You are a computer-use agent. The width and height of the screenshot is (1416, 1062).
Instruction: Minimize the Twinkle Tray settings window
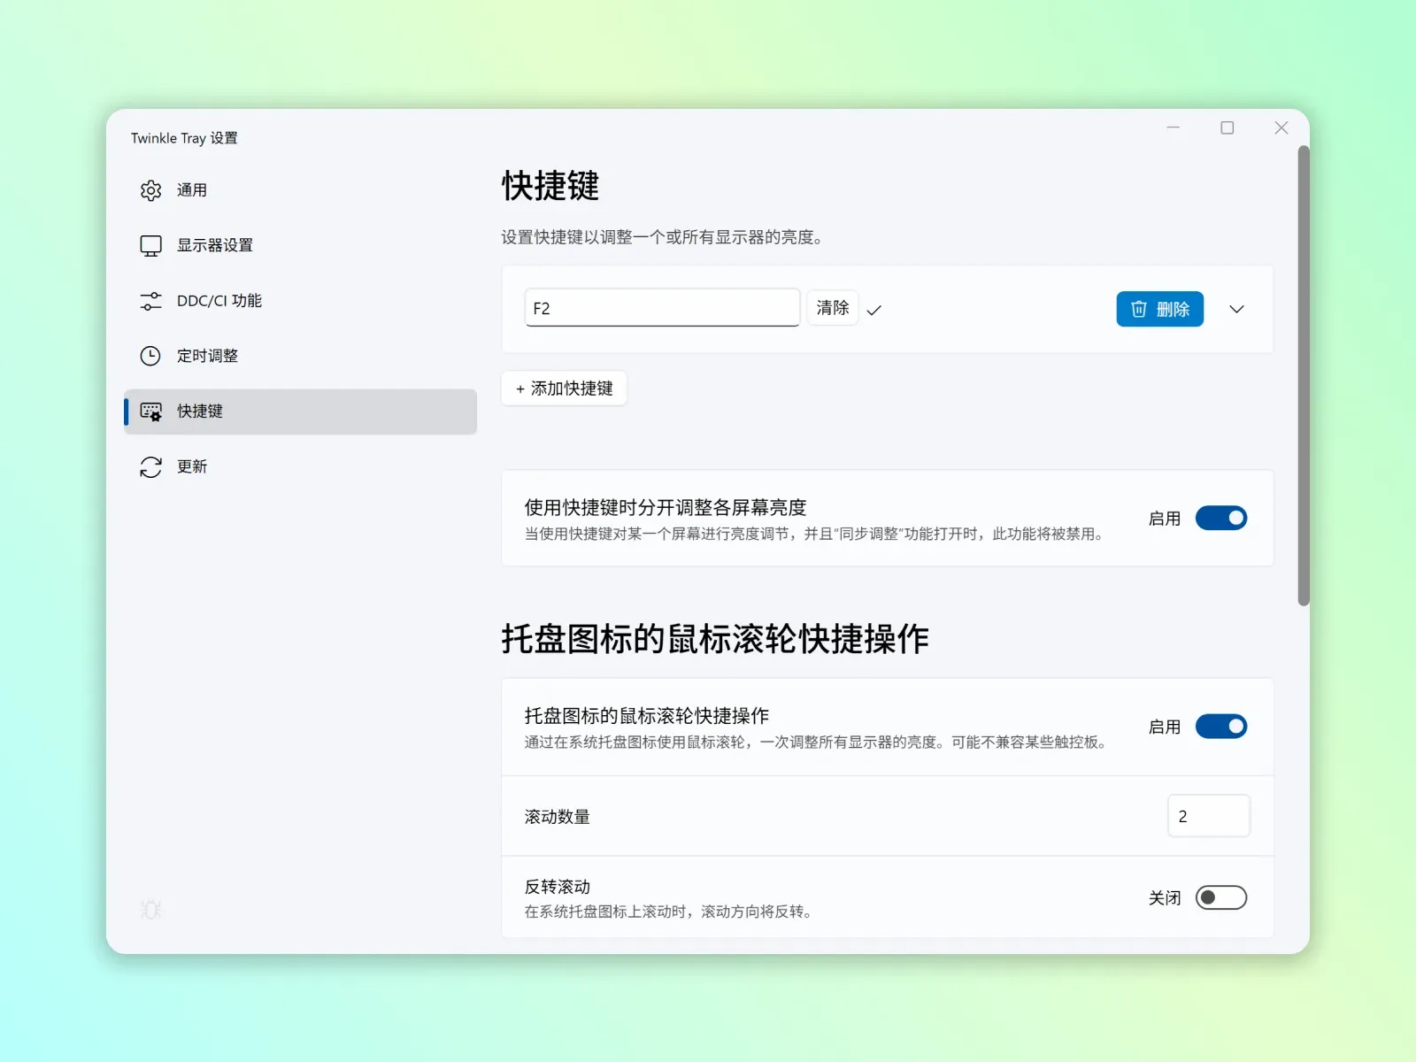[x=1174, y=128]
